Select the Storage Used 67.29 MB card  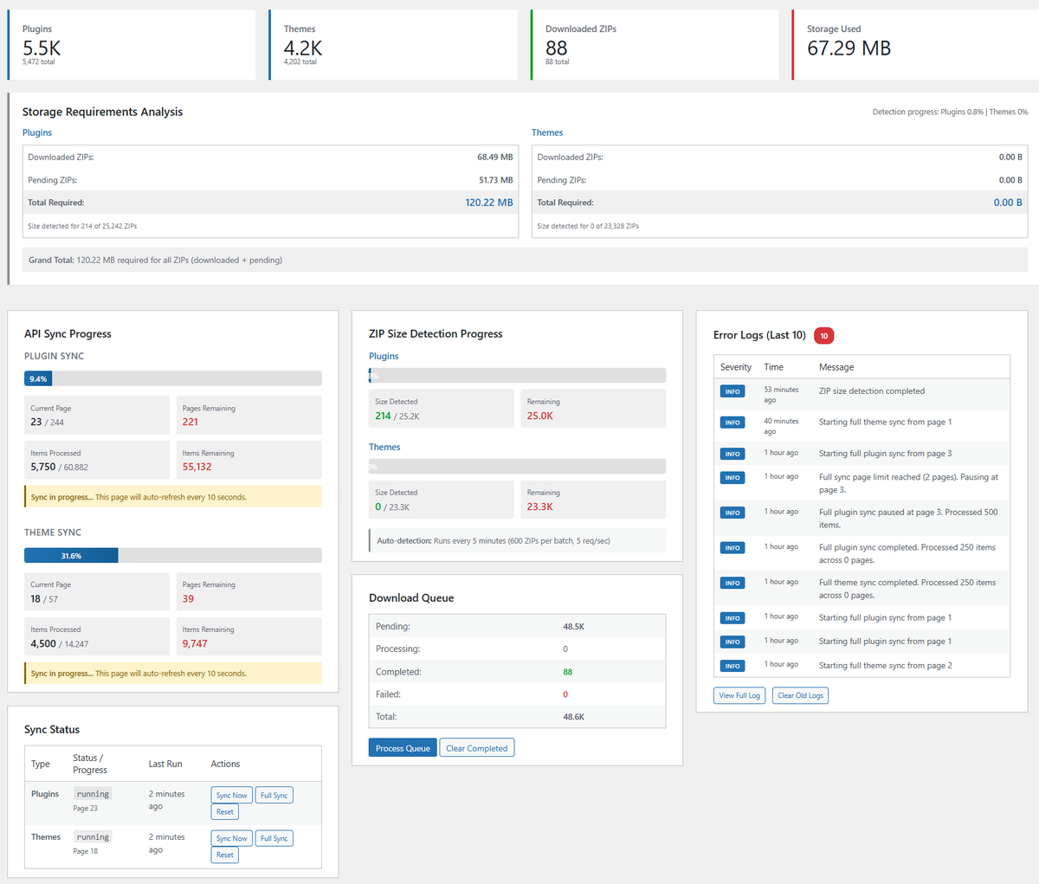(x=915, y=45)
